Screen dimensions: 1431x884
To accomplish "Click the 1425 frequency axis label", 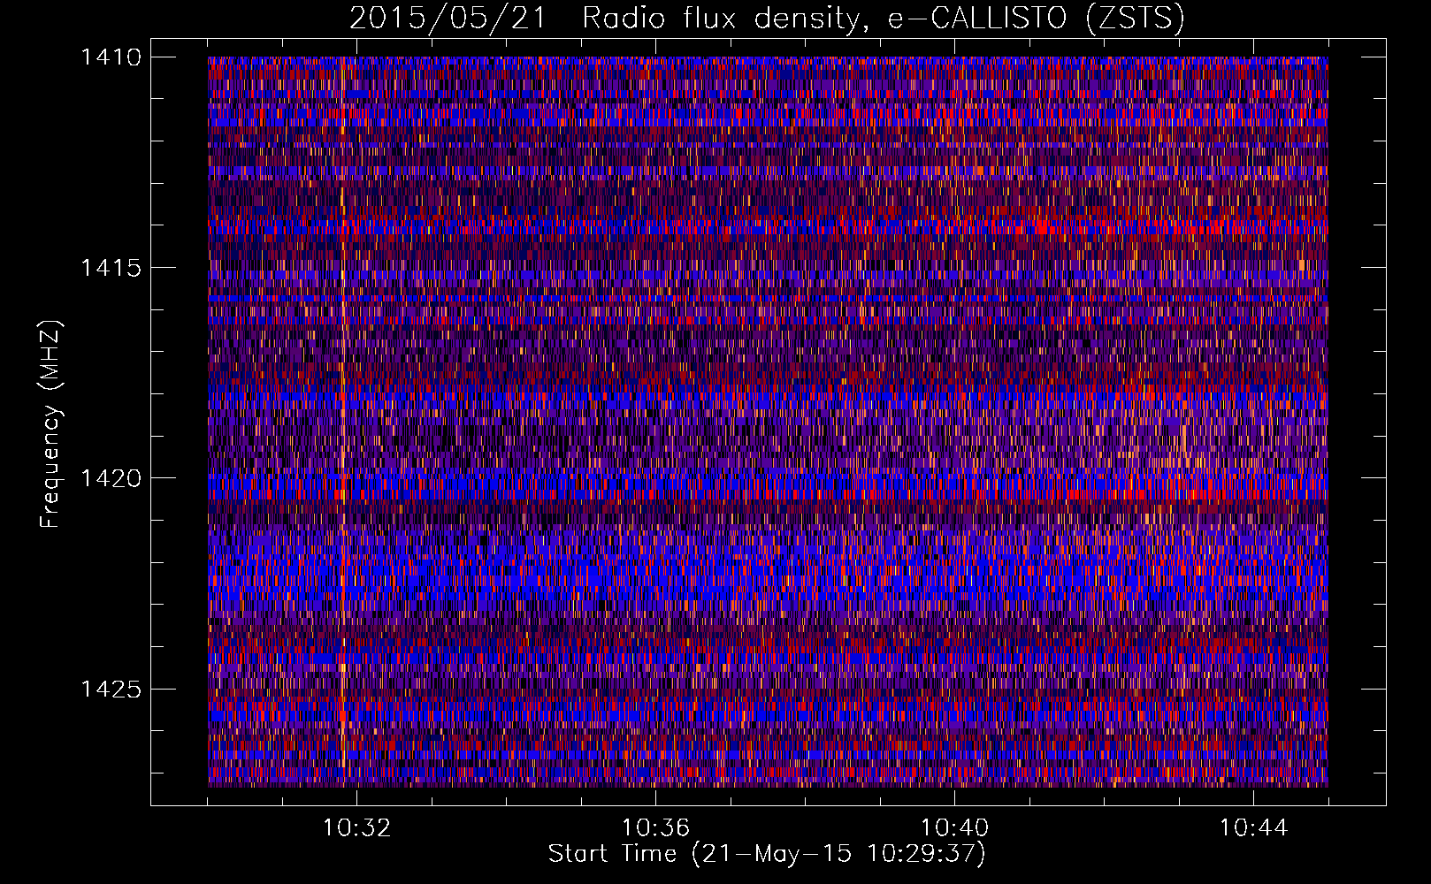I will tap(111, 689).
